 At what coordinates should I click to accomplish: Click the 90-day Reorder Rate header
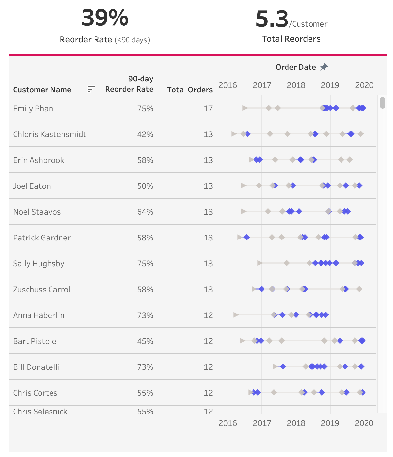click(129, 84)
